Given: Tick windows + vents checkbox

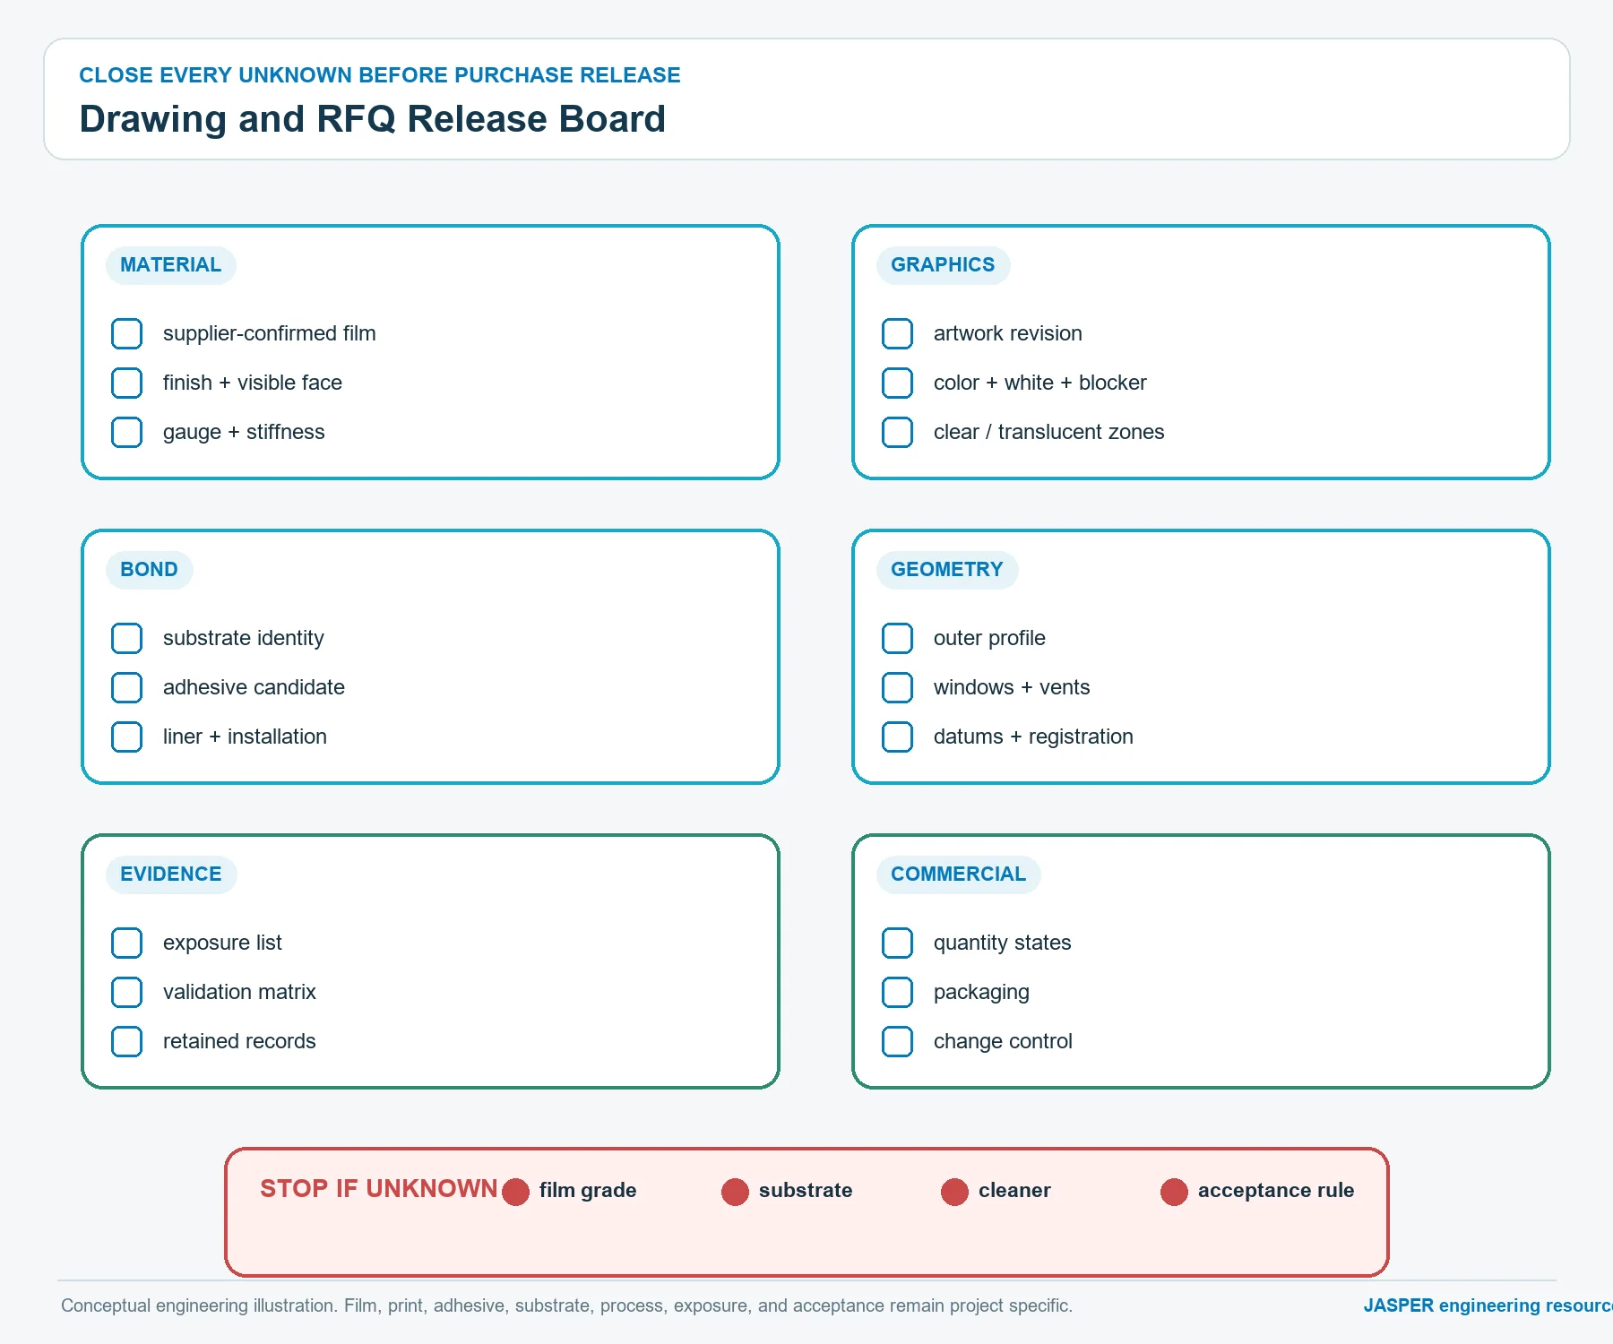Looking at the screenshot, I should pyautogui.click(x=897, y=687).
